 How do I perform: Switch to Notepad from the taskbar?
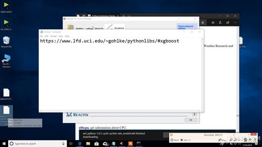coord(113,143)
